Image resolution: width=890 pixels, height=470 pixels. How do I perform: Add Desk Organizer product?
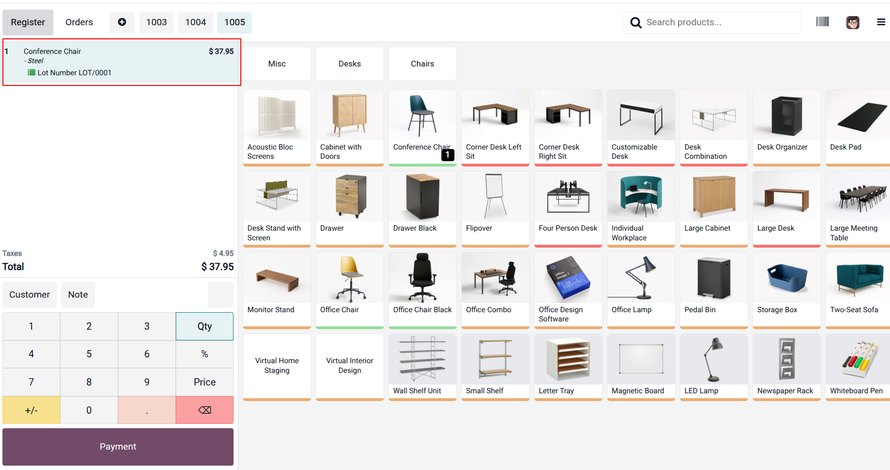(787, 128)
